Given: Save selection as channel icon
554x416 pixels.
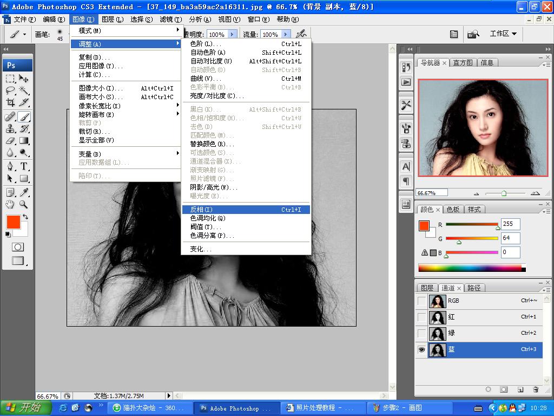Looking at the screenshot, I should pyautogui.click(x=504, y=389).
